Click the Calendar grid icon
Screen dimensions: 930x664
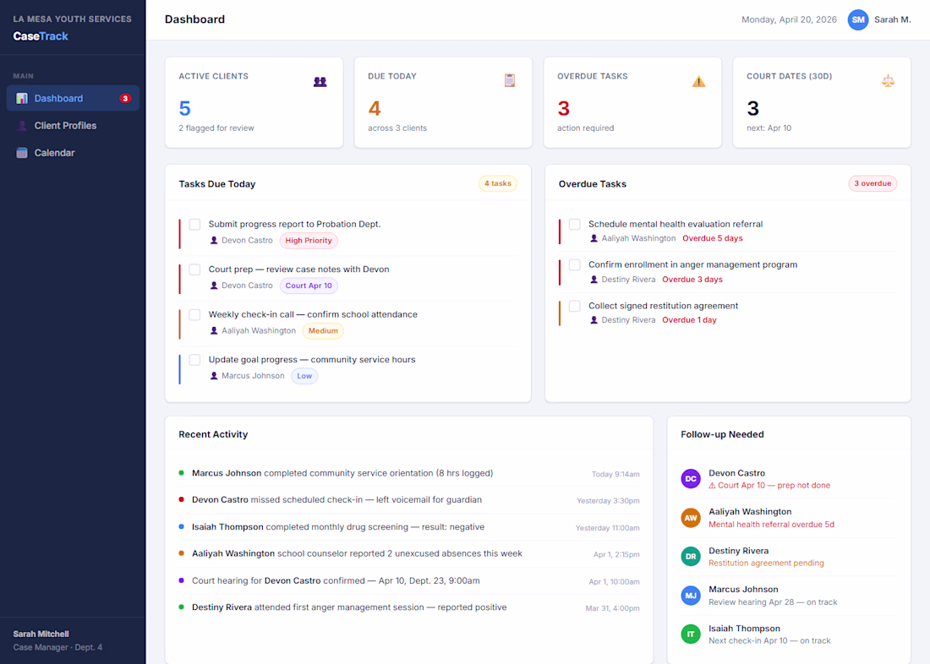(x=22, y=153)
